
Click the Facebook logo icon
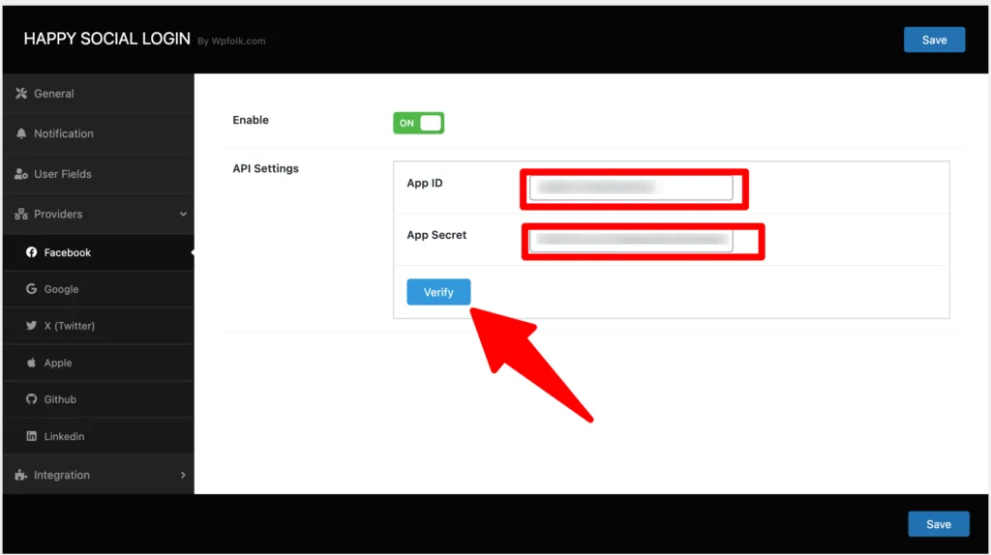(x=31, y=252)
